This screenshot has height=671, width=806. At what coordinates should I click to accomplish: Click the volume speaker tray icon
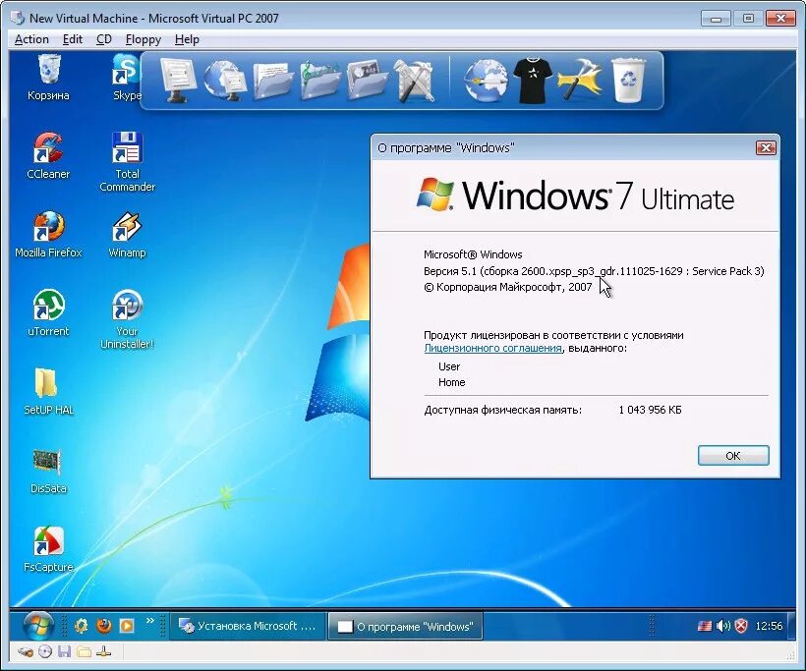pyautogui.click(x=722, y=626)
